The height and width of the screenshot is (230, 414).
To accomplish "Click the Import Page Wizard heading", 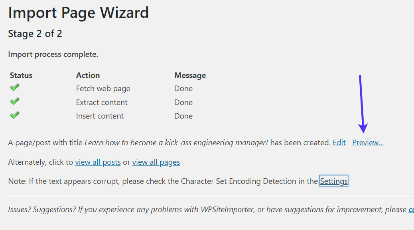I will coord(79,13).
